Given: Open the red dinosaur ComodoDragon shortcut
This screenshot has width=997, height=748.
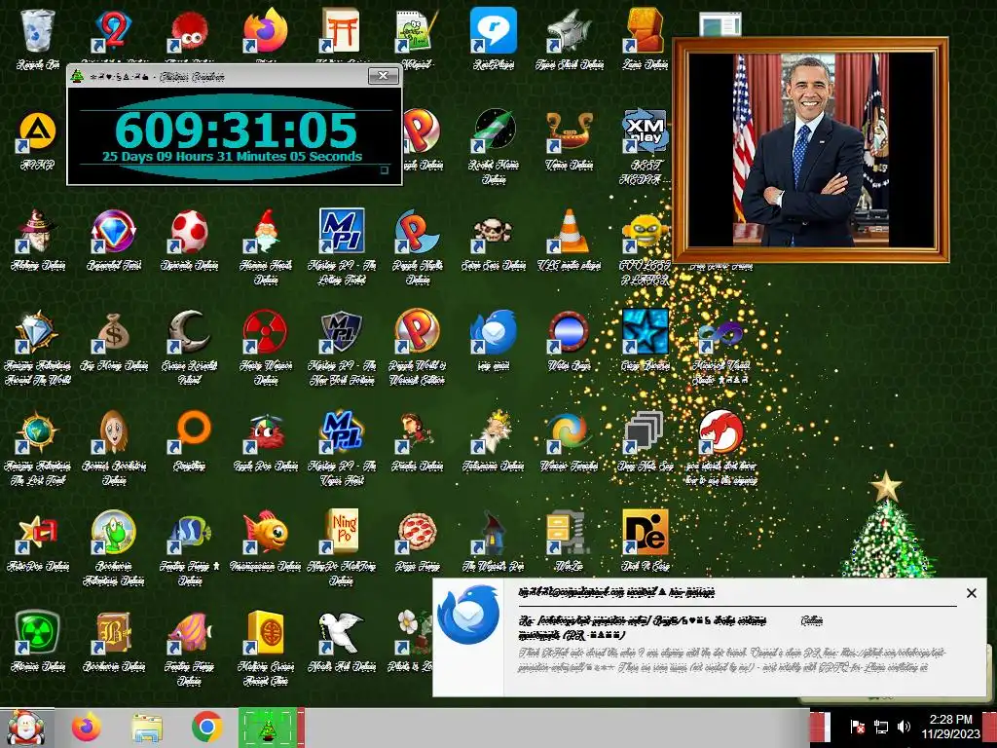Looking at the screenshot, I should point(720,432).
